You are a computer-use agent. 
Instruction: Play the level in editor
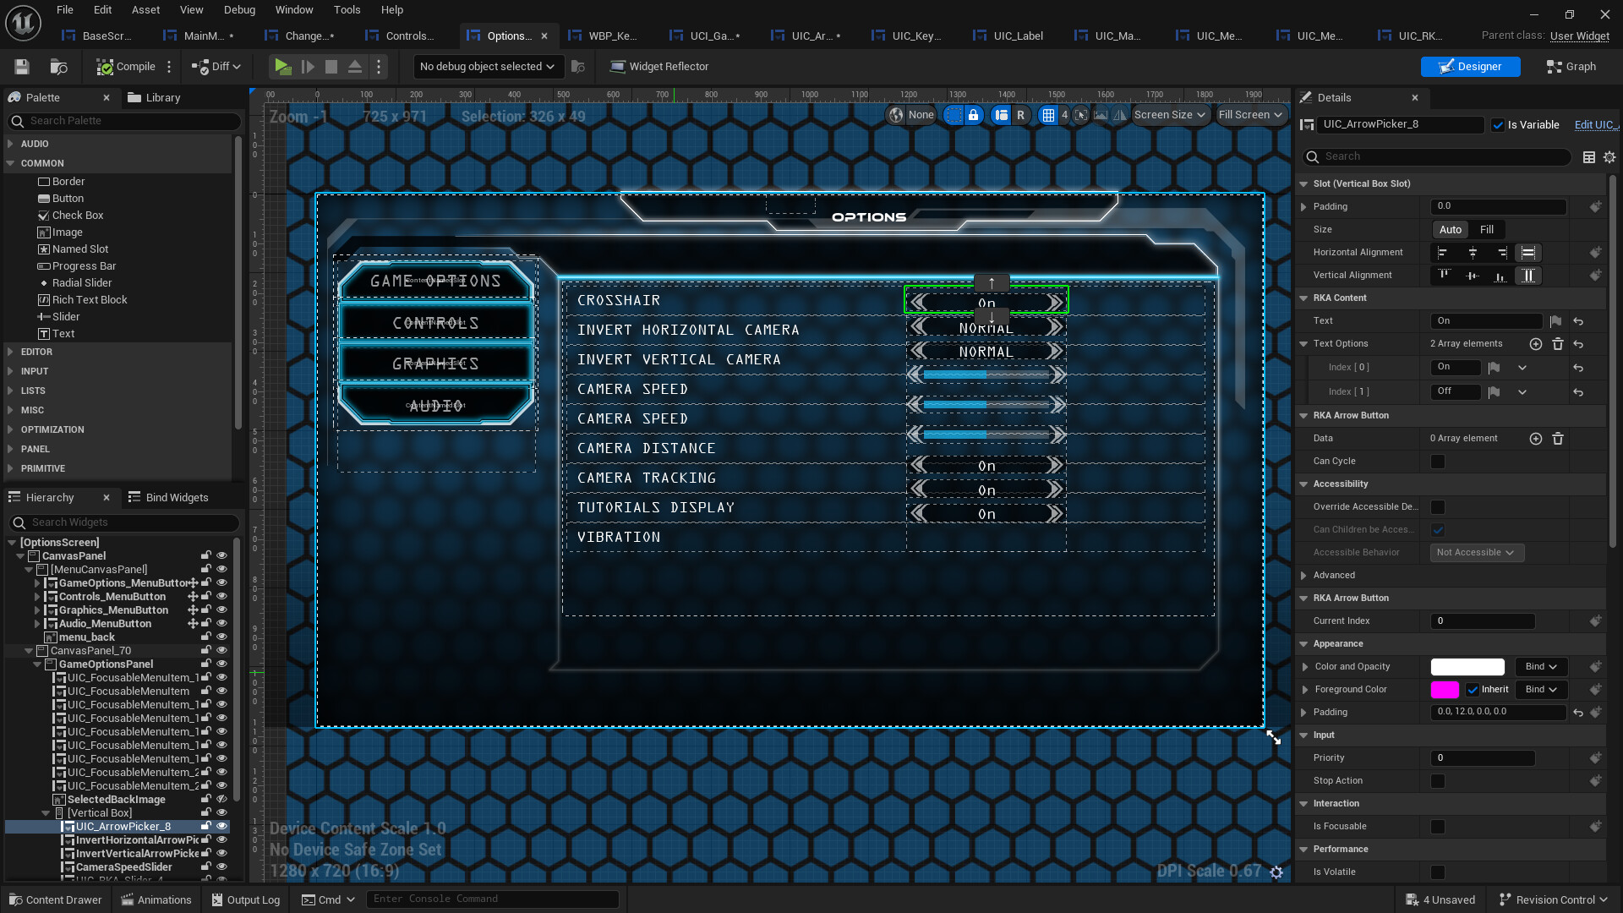click(282, 66)
